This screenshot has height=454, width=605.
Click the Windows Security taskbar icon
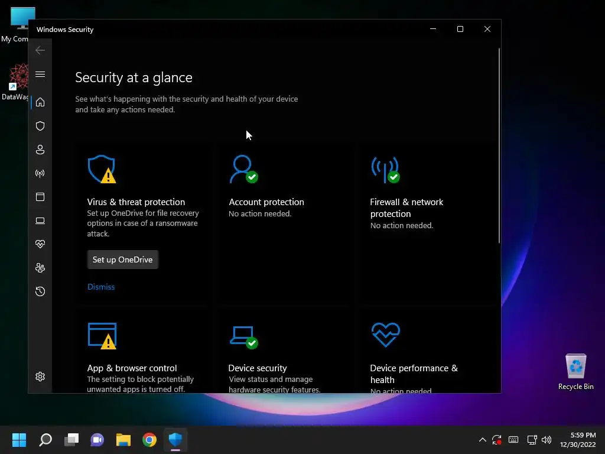click(175, 440)
